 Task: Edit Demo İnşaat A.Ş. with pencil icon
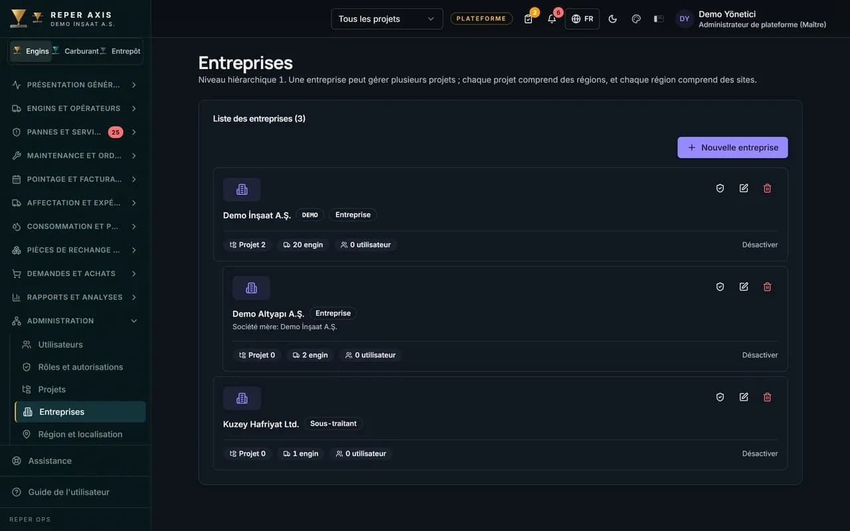point(744,189)
